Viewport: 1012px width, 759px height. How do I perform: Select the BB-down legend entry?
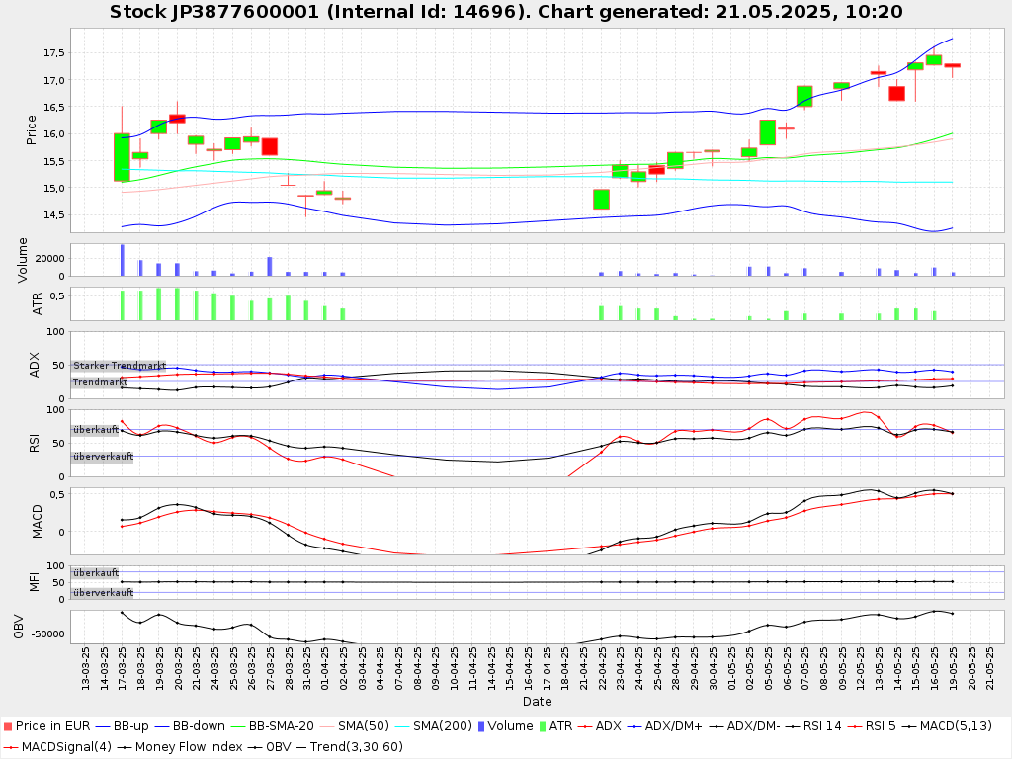(x=189, y=726)
